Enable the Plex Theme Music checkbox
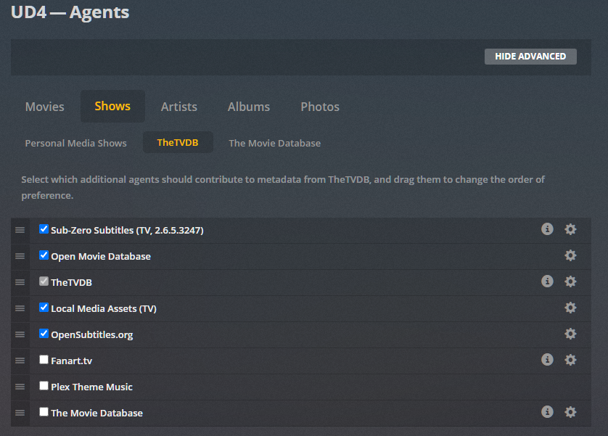This screenshot has height=436, width=608. 44,386
